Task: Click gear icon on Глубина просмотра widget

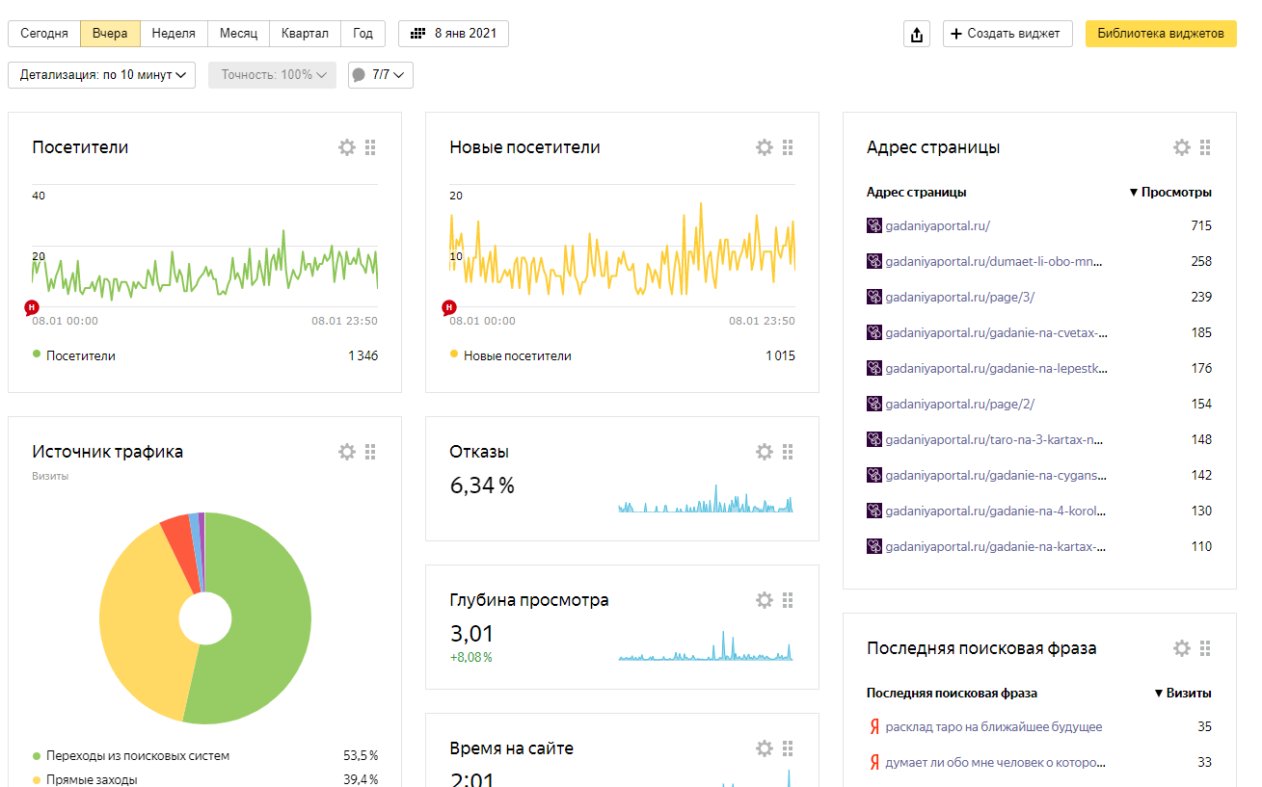Action: [x=765, y=600]
